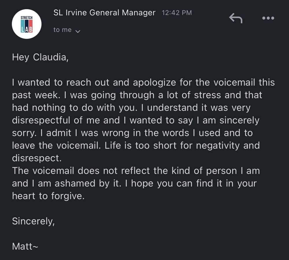Open sender SL Irvine General Manager

104,13
